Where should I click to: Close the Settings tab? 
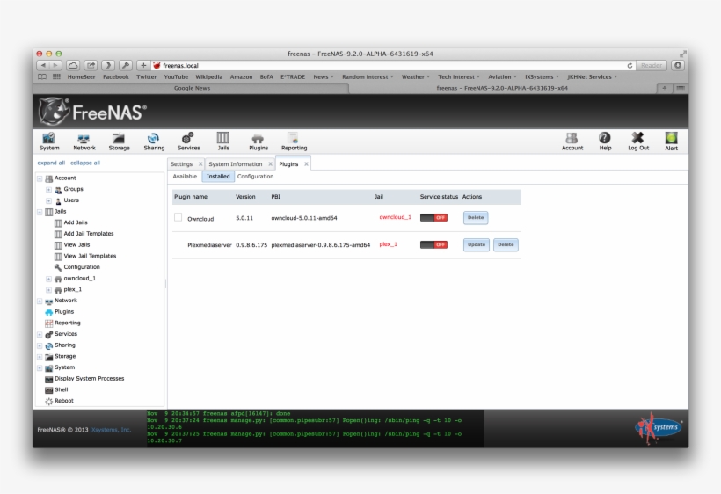(x=200, y=164)
